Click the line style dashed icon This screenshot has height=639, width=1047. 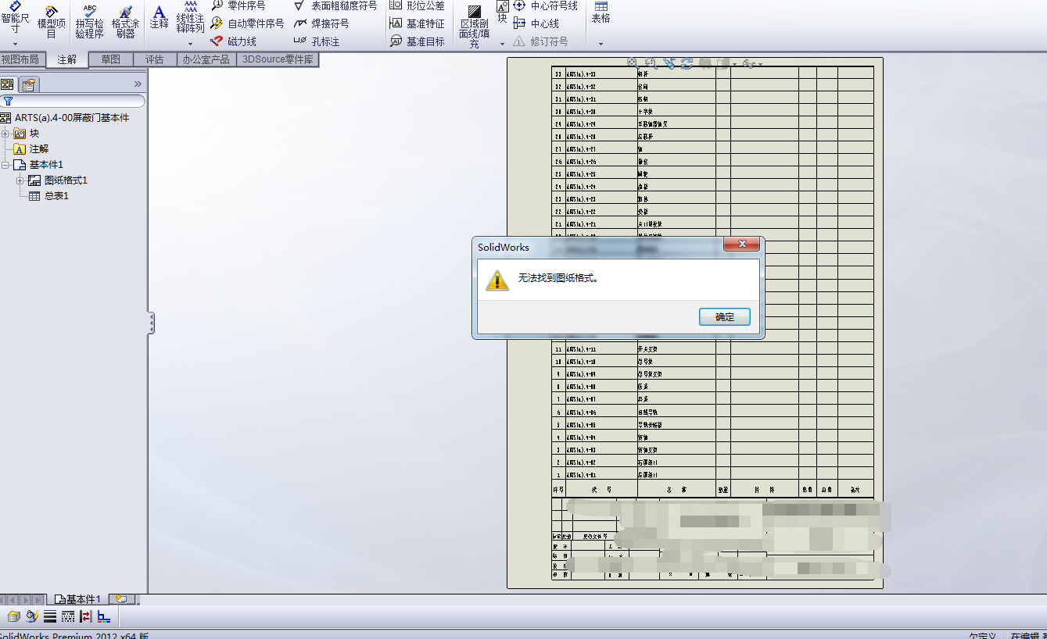68,616
